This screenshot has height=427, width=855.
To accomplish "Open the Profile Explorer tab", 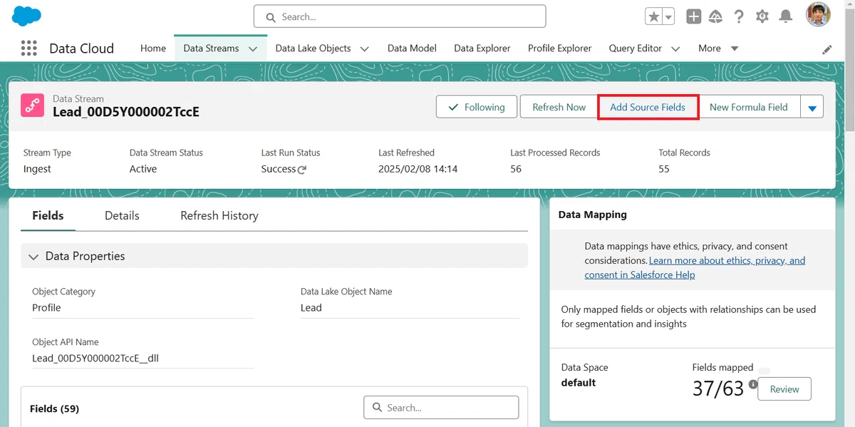I will 559,48.
